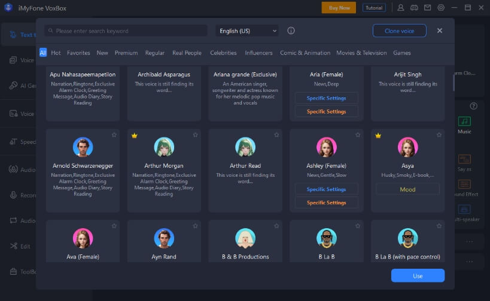
Task: Switch to the Celebrities tab
Action: 223,53
